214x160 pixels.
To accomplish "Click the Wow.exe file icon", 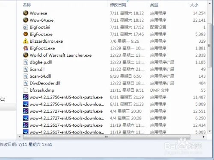I will [26, 13].
